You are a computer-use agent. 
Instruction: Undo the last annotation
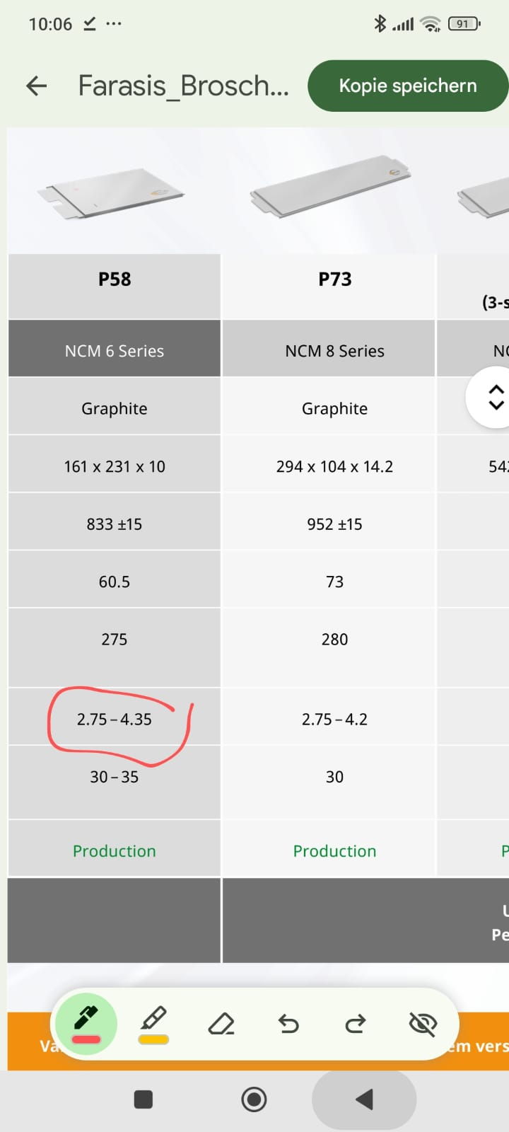tap(288, 1024)
